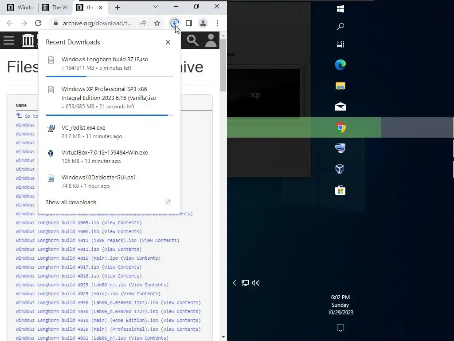Open a new Chrome tab
The width and height of the screenshot is (454, 341).
pos(117,8)
